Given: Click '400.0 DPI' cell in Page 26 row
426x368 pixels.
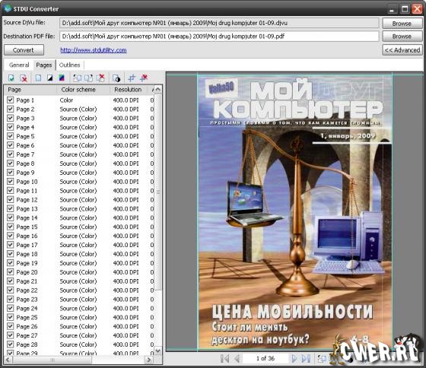Looking at the screenshot, I should [126, 326].
